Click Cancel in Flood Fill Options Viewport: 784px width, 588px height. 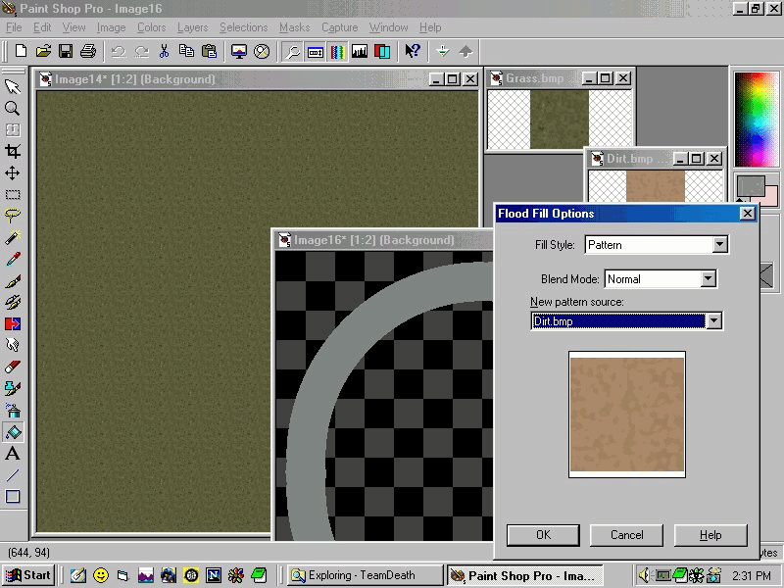(x=626, y=535)
